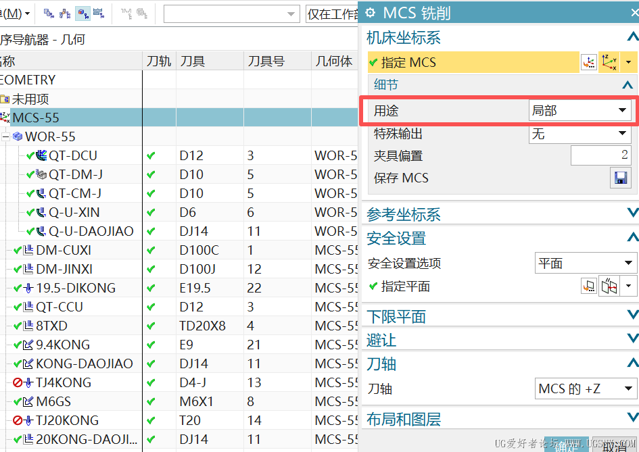639x452 pixels.
Task: Open the 特殊输出 dropdown set to 无
Action: click(579, 133)
